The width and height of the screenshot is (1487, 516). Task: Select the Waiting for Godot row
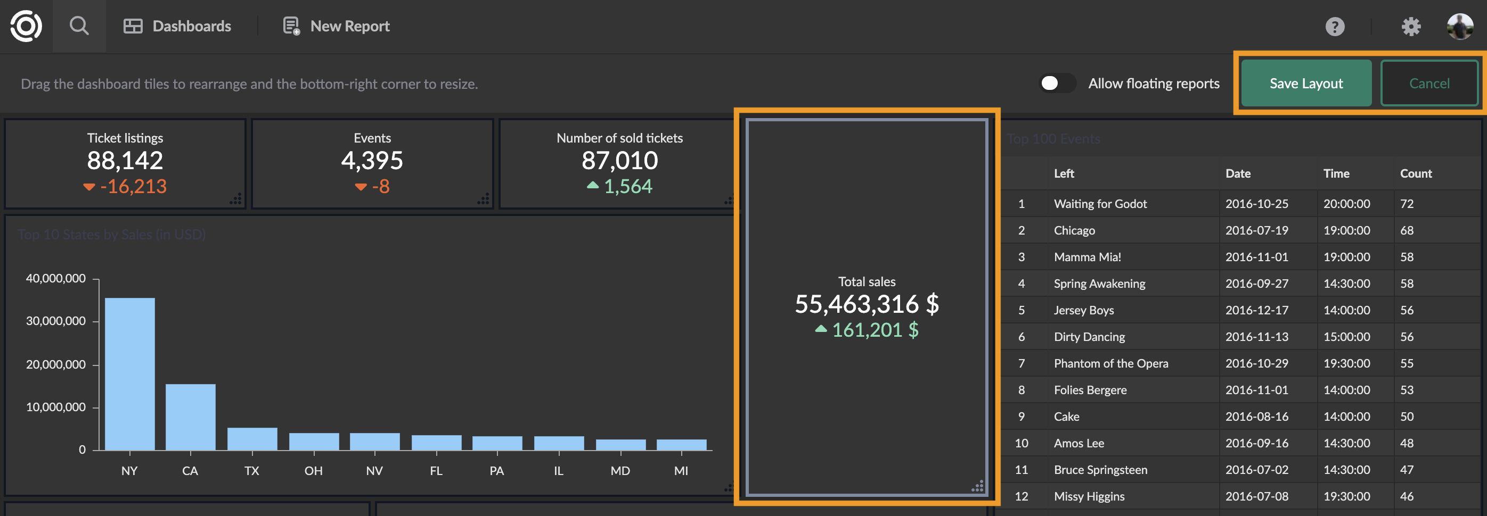(1241, 204)
